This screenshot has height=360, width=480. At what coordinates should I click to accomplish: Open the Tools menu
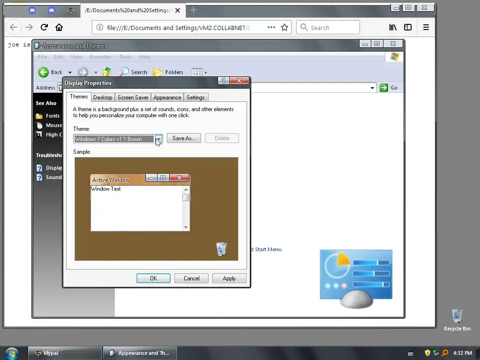(125, 57)
